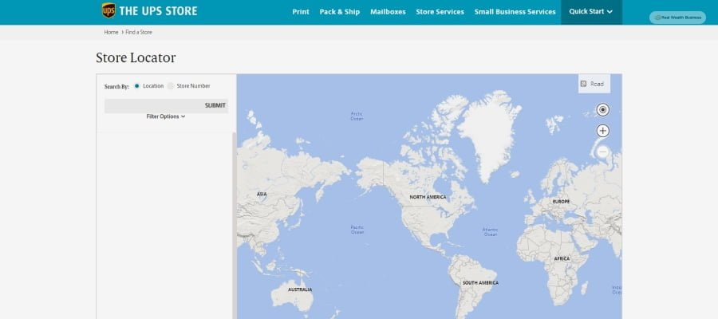Select the Location radio button
Image resolution: width=718 pixels, height=319 pixels.
click(137, 86)
